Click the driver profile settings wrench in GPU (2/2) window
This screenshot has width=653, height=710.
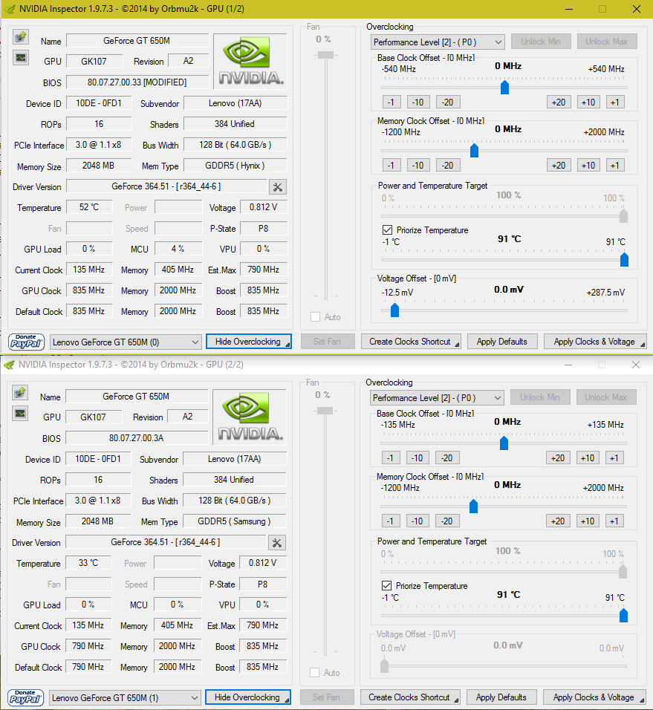[x=276, y=543]
